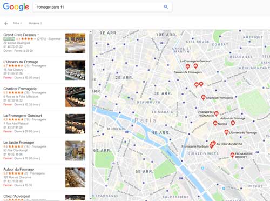Screen dimensions: 270x201
Task: Click the MÉNILMONTANT district label
Action: pos(254,68)
